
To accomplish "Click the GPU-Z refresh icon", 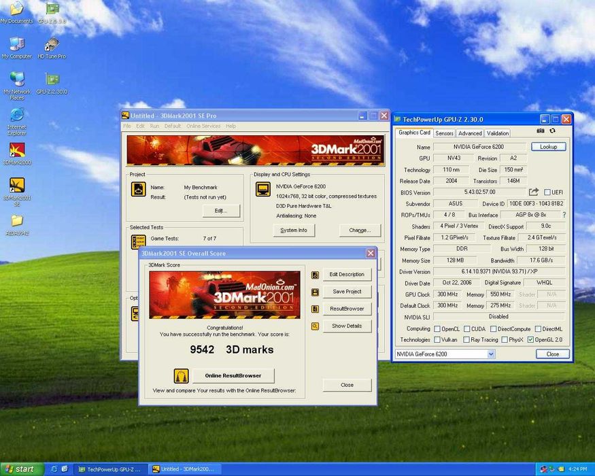I will 552,131.
